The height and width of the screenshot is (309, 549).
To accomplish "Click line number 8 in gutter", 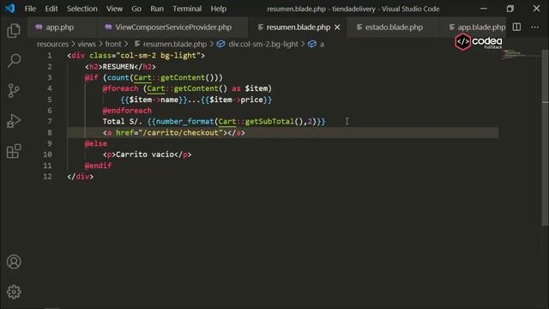I will point(50,132).
